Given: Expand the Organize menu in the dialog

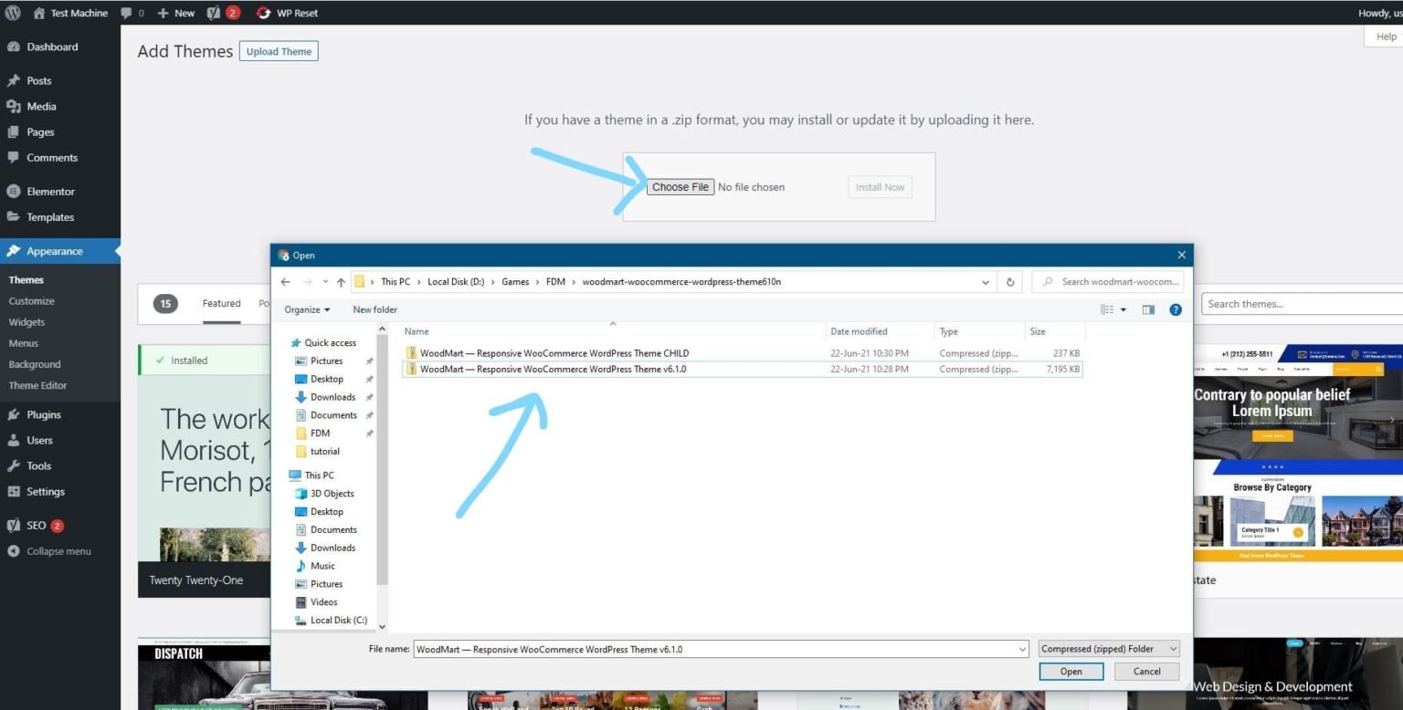Looking at the screenshot, I should click(x=306, y=309).
